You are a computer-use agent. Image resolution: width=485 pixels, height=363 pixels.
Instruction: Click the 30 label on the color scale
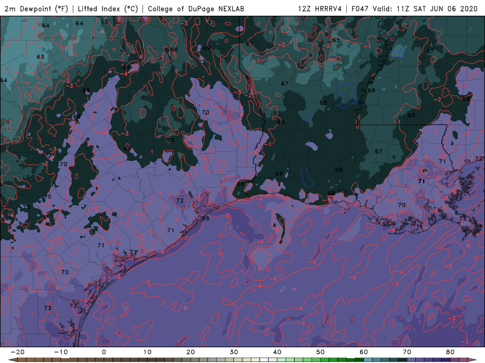[234, 352]
